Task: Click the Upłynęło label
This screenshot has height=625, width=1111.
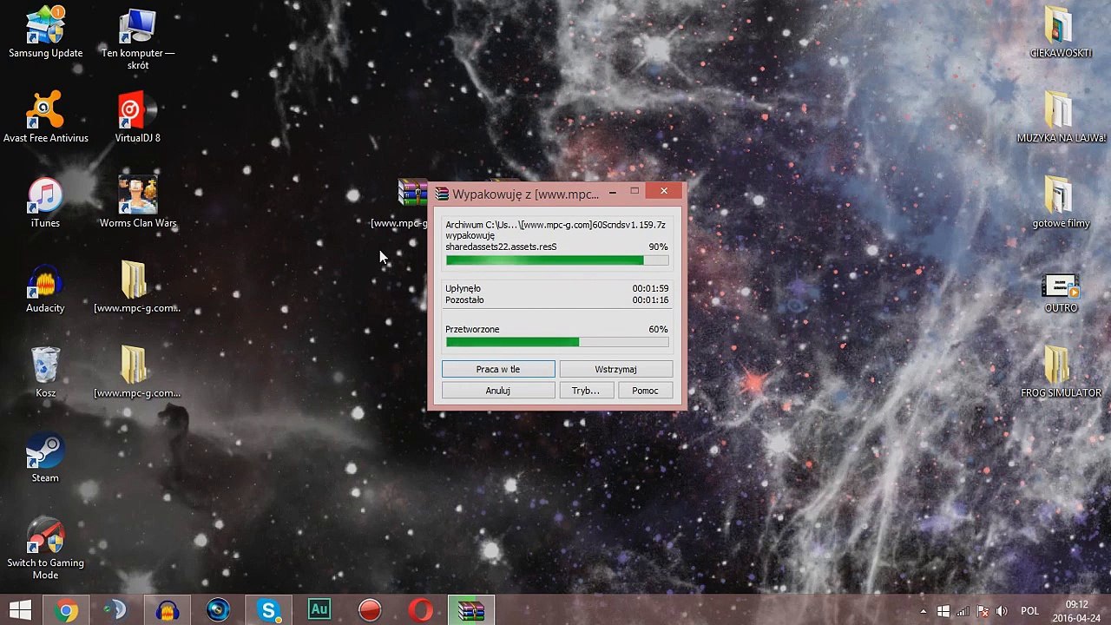Action: coord(463,288)
